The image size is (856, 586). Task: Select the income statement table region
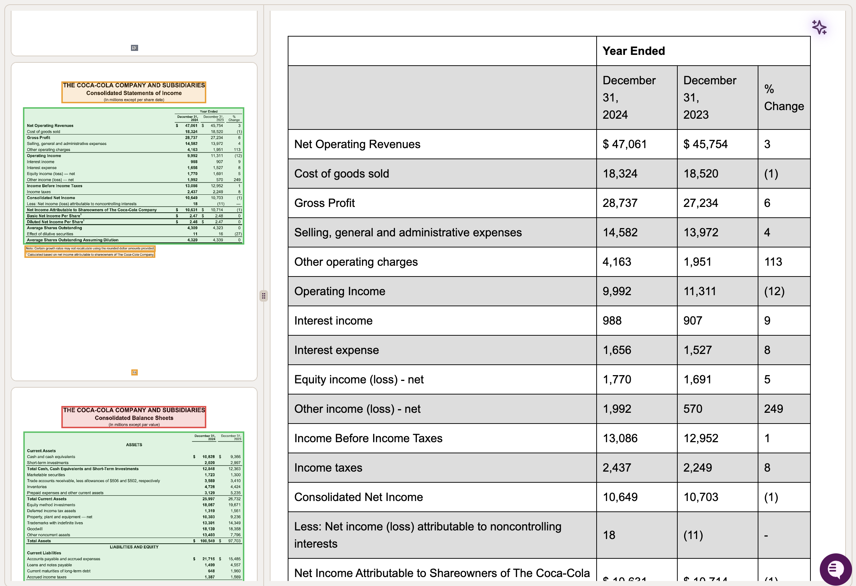134,176
